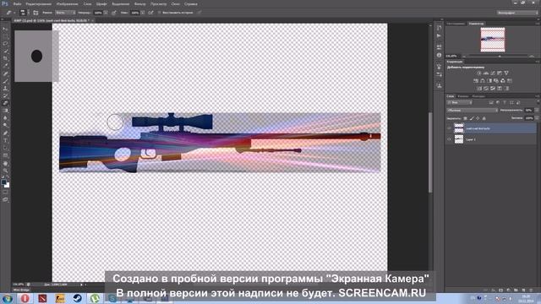Add a Levels adjustment
Viewport: 541px width, 304px height.
click(x=486, y=73)
